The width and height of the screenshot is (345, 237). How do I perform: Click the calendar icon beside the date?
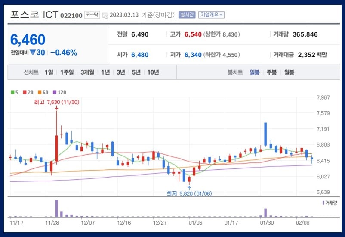(x=105, y=16)
